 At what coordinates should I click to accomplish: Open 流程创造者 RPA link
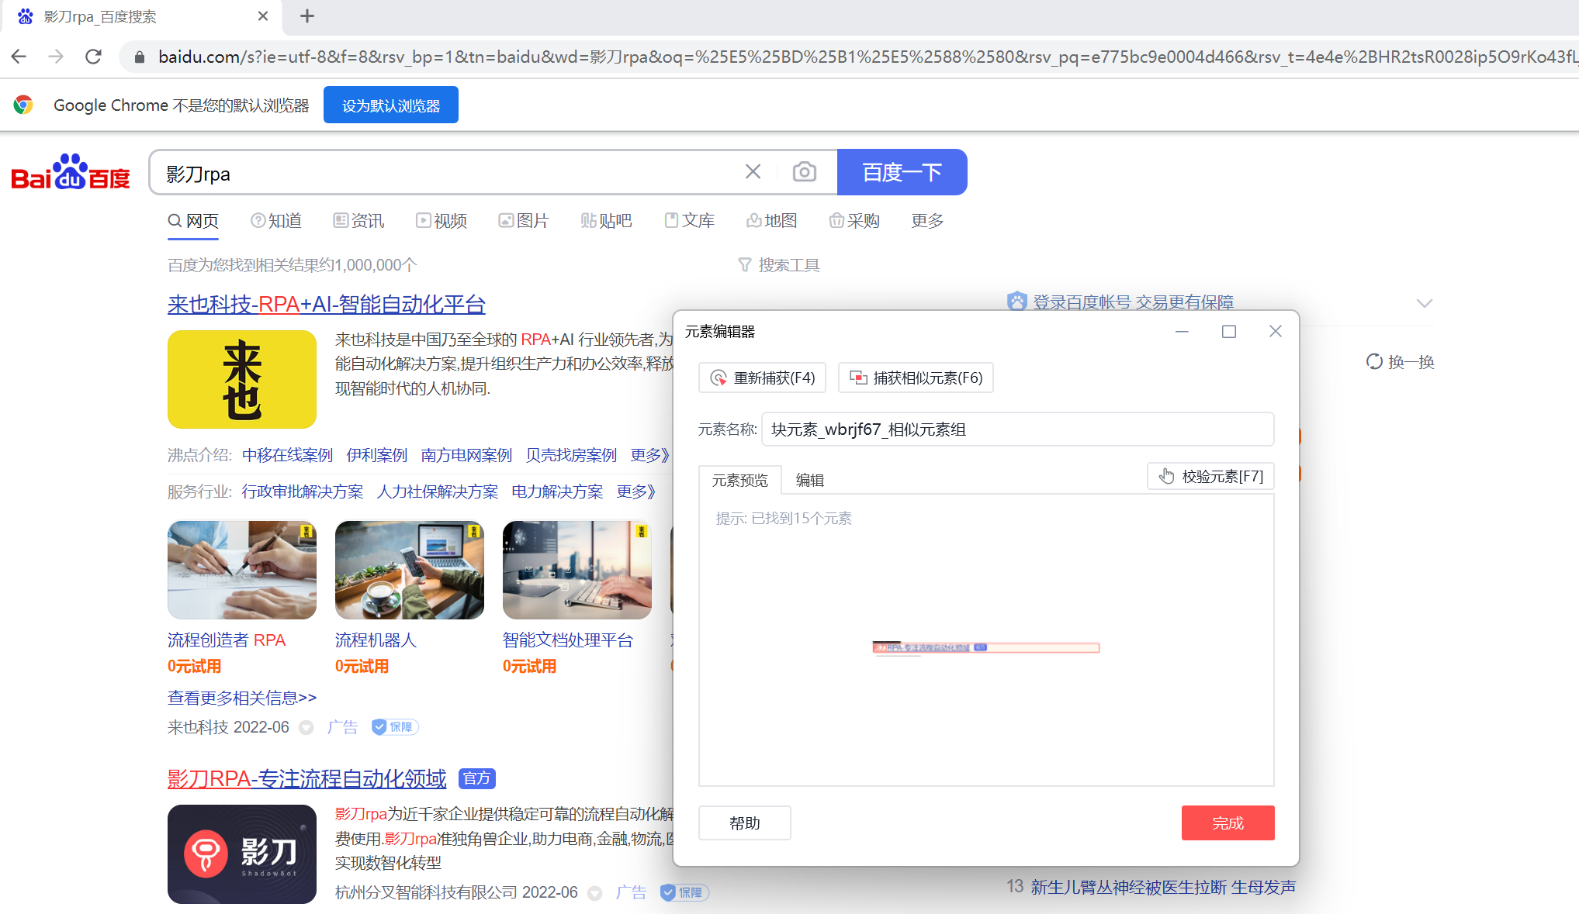click(x=227, y=640)
